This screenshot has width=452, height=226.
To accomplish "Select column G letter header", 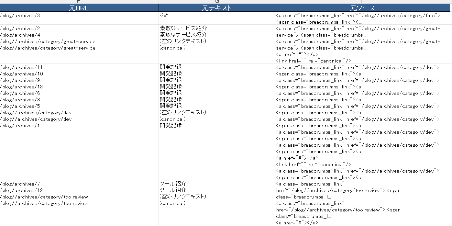I will [217, 2].
